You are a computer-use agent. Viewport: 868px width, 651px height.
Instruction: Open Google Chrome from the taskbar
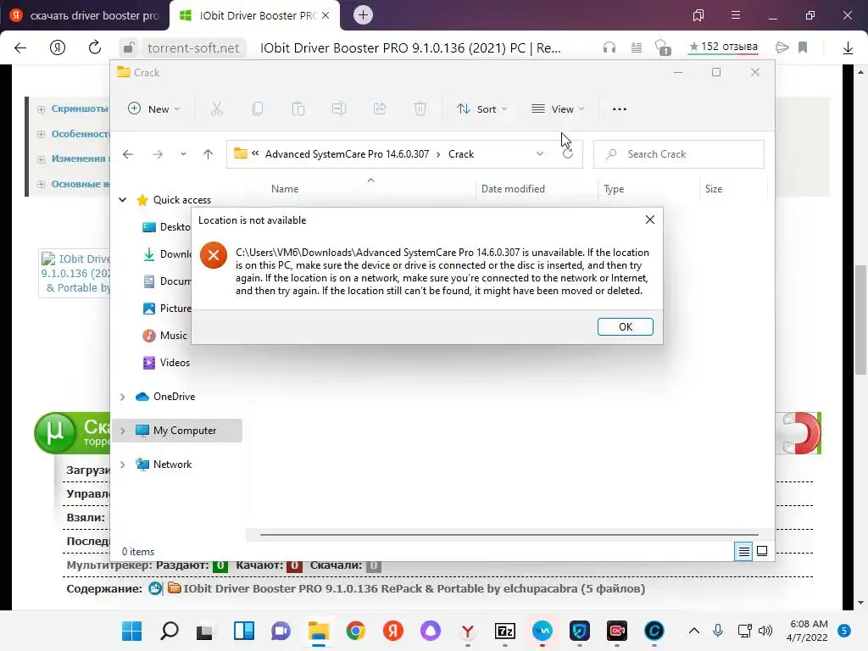click(x=356, y=631)
